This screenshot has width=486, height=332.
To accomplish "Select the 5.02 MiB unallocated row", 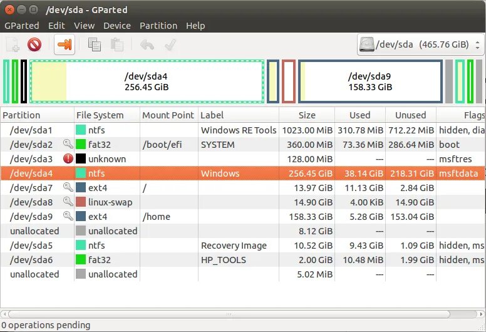I will (x=243, y=274).
